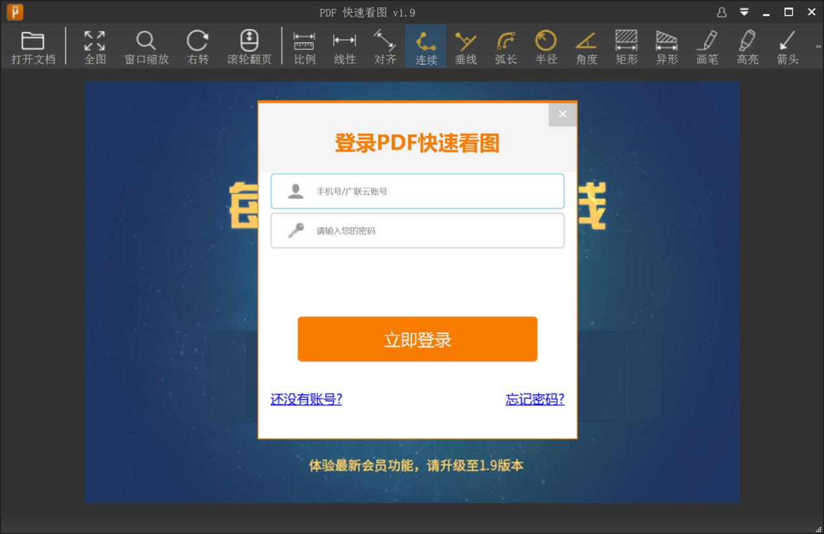This screenshot has height=534, width=824.
Task: Rotate the drawing using 右转
Action: click(x=196, y=46)
